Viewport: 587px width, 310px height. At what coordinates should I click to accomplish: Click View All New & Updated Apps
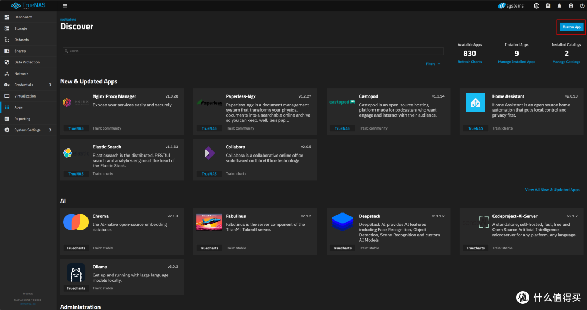tap(552, 190)
